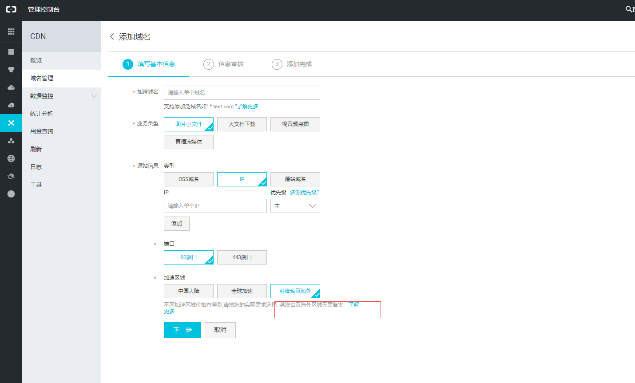
Task: Click the sidebar icon directly below the globe
Action: click(x=11, y=176)
